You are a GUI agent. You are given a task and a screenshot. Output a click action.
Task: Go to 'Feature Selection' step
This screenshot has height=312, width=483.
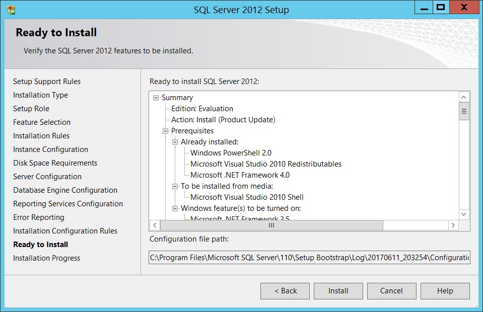(x=42, y=122)
